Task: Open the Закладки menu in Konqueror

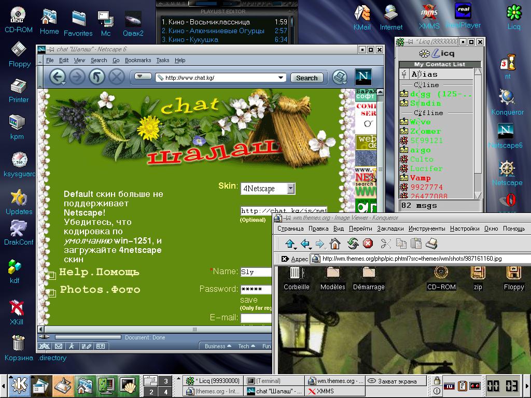Action: coord(390,229)
